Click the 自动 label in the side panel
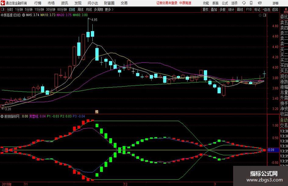 [284, 120]
